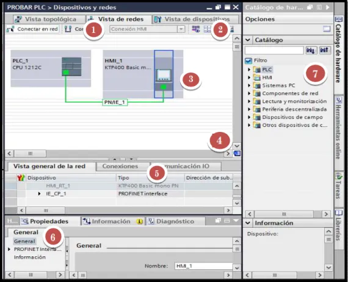
Task: Select the HMI_RT_1 table row
Action: (119, 186)
